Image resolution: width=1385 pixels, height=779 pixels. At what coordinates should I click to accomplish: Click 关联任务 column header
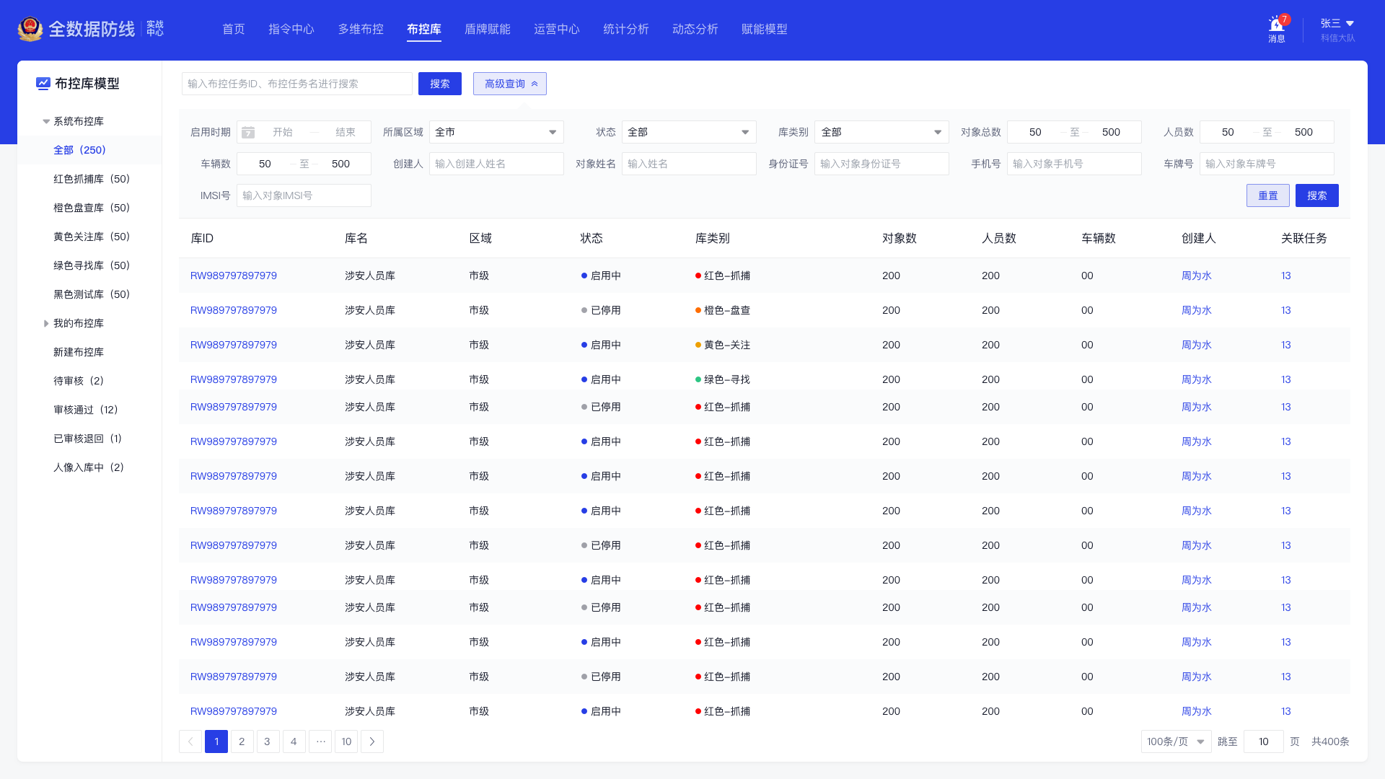1304,238
